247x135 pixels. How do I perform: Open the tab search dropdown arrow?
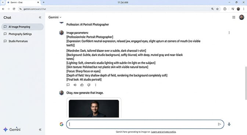tap(3, 2)
